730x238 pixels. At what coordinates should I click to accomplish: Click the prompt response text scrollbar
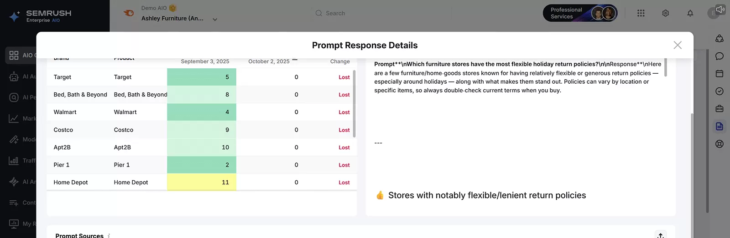tap(666, 67)
